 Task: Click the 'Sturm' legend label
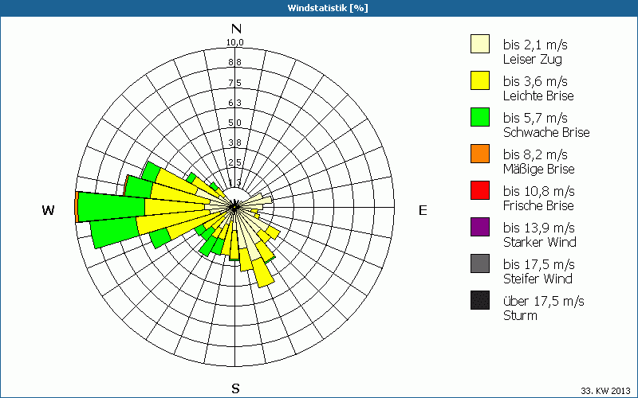(520, 315)
